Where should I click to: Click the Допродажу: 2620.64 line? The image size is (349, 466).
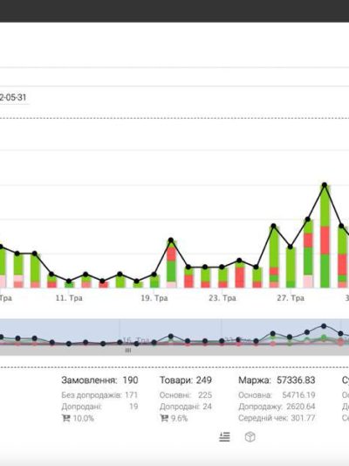pyautogui.click(x=277, y=407)
